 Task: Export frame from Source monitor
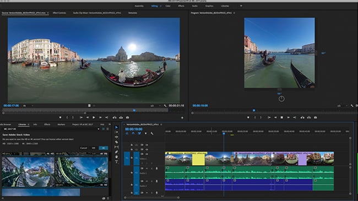[x=128, y=118]
